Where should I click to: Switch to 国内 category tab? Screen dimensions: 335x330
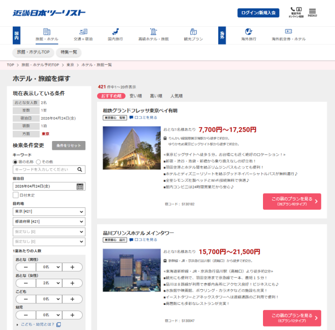16,36
